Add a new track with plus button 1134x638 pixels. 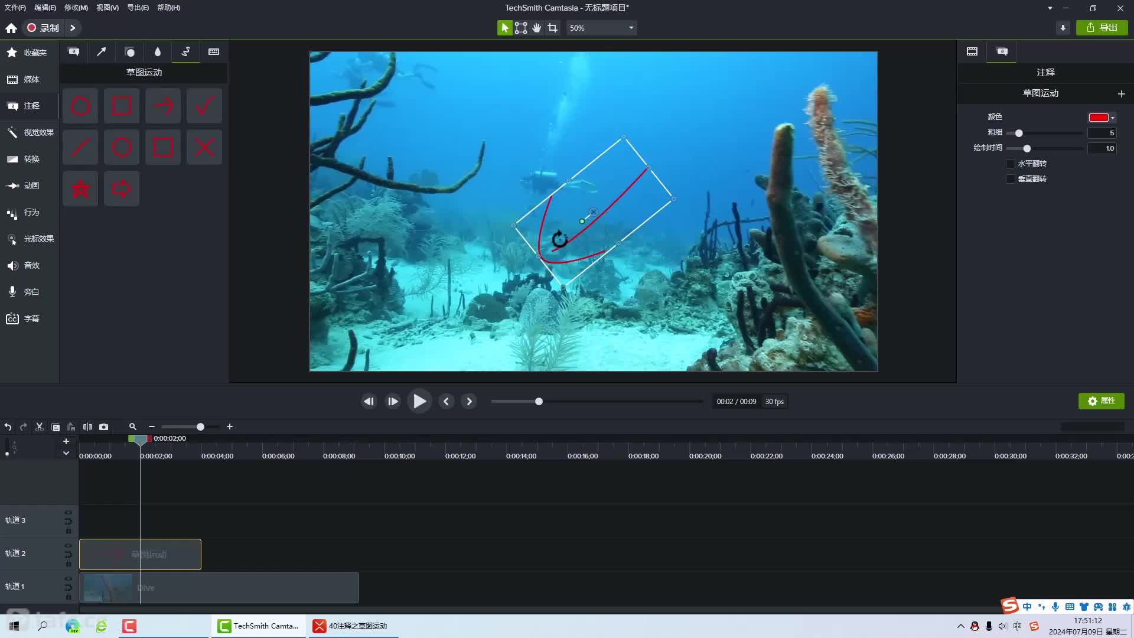66,441
